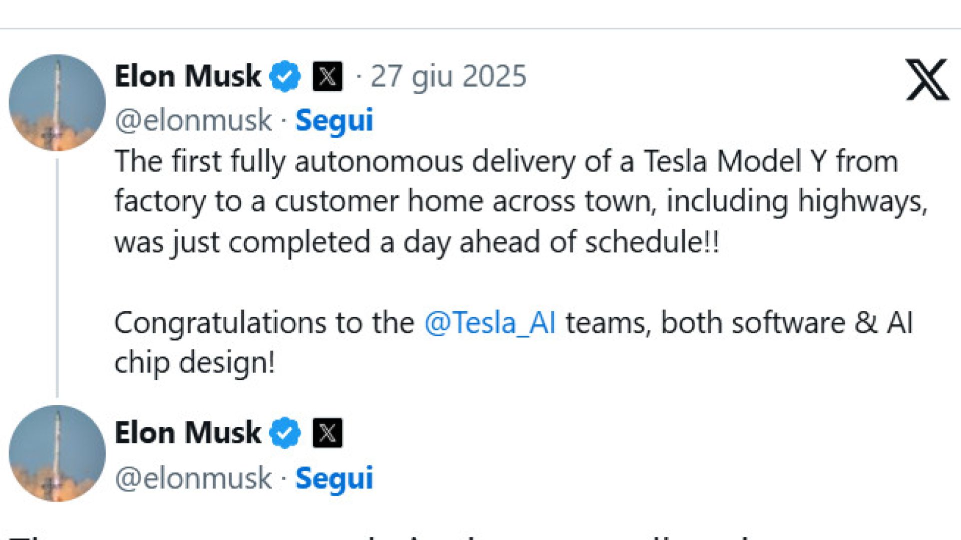Click the thread line connecting the tweets
Screen dimensions: 961x540
(x=58, y=278)
